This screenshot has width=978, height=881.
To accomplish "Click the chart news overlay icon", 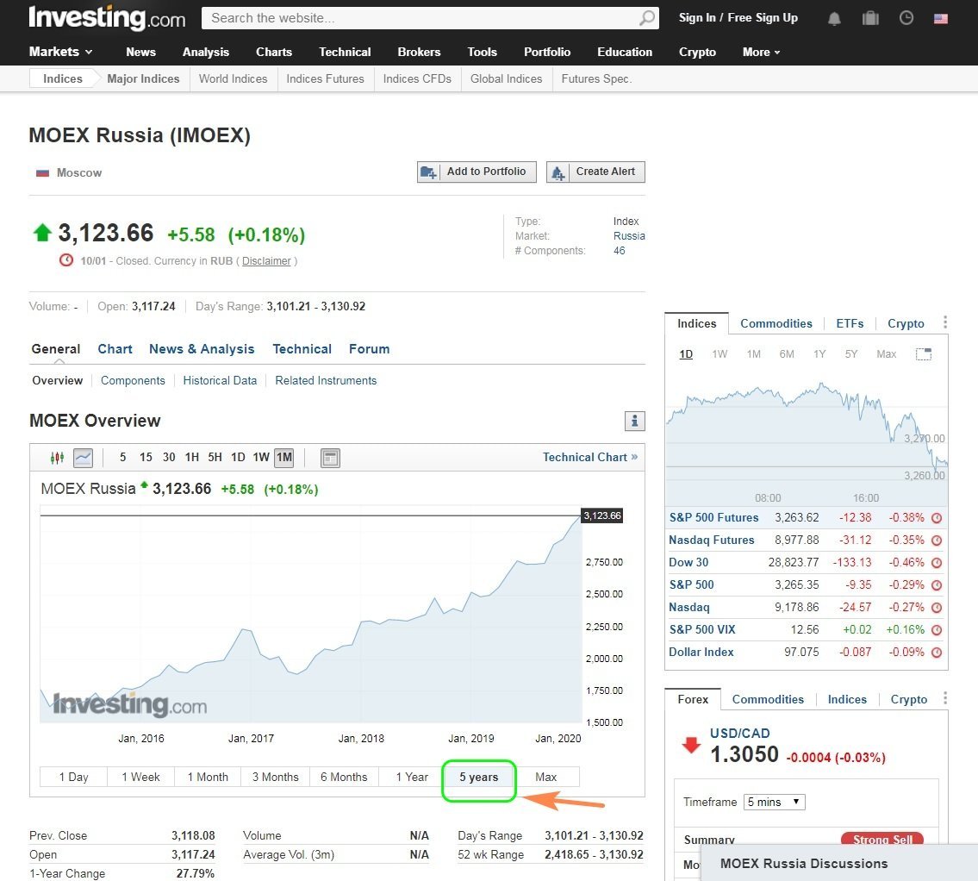I will (330, 458).
